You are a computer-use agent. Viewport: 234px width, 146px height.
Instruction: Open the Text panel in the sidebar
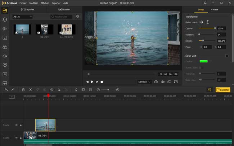(x=5, y=38)
